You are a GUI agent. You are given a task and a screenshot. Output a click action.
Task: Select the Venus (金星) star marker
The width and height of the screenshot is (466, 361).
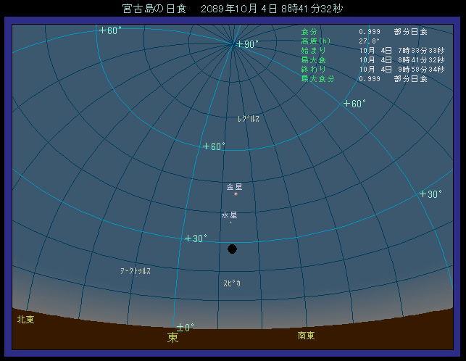[x=236, y=194]
